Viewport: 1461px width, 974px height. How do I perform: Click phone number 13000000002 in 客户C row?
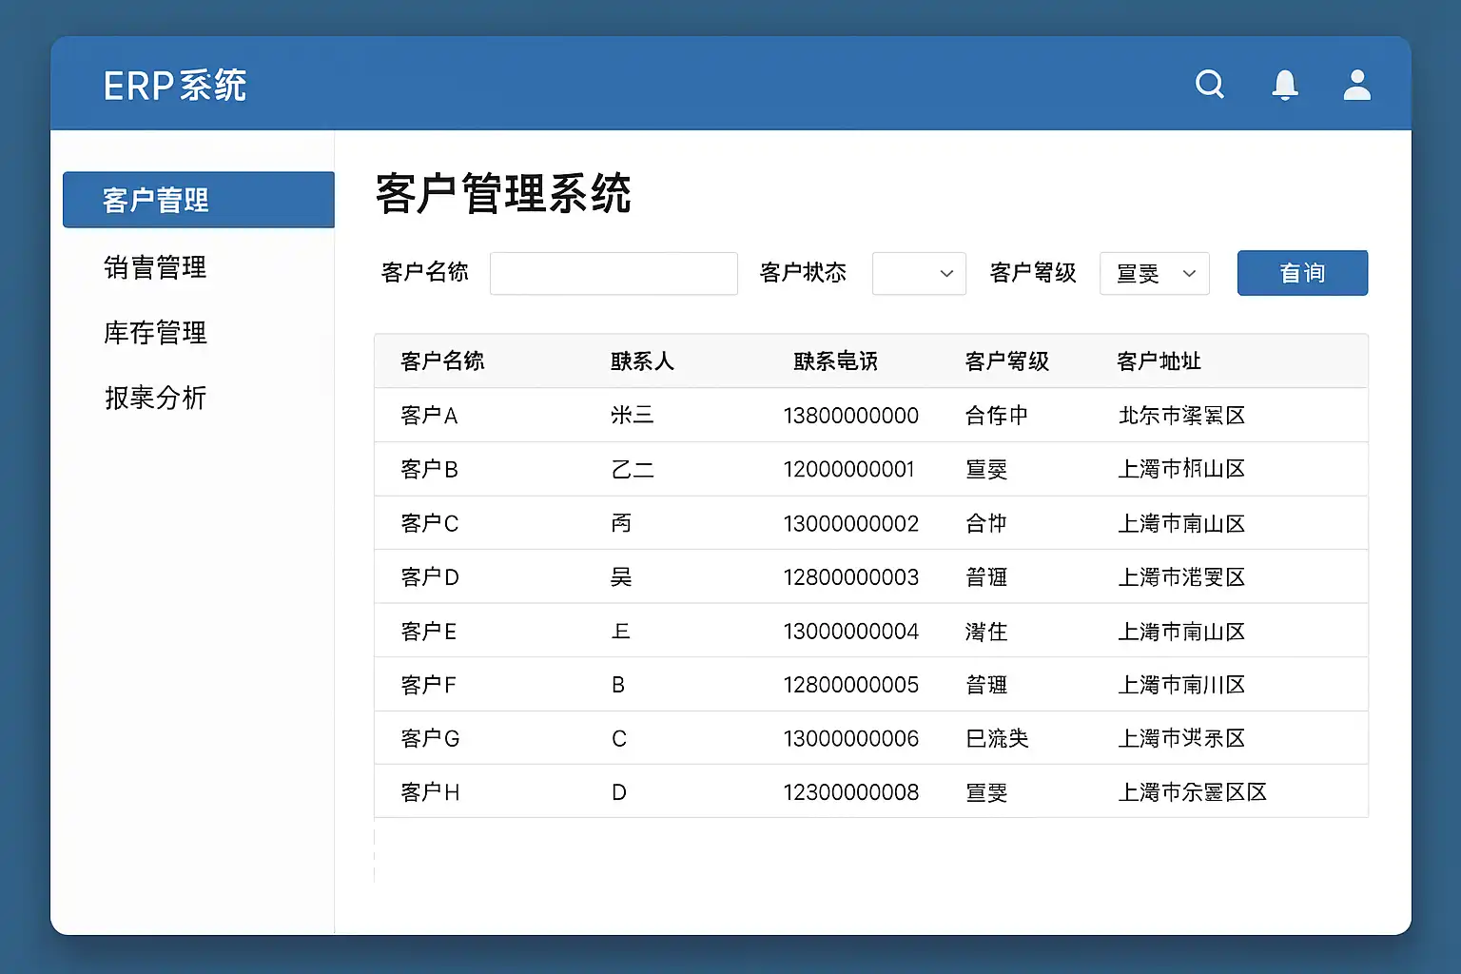click(850, 524)
